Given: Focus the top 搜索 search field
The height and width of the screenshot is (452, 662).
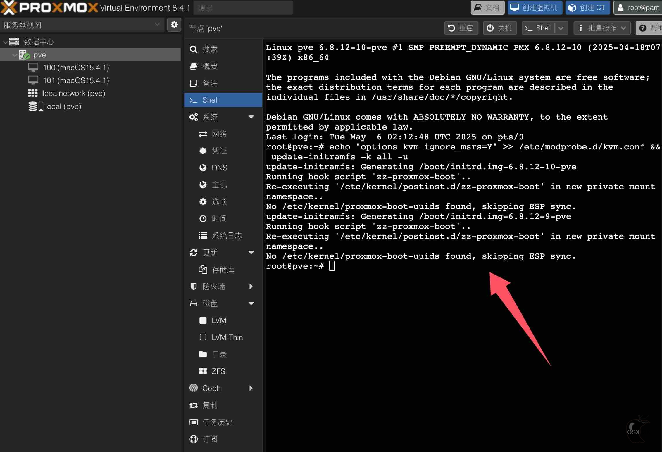Looking at the screenshot, I should pos(243,8).
